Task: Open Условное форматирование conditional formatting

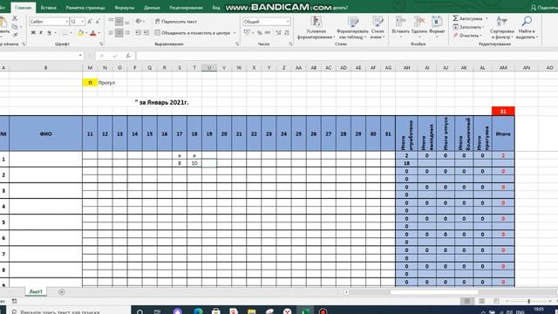Action: coord(316,27)
